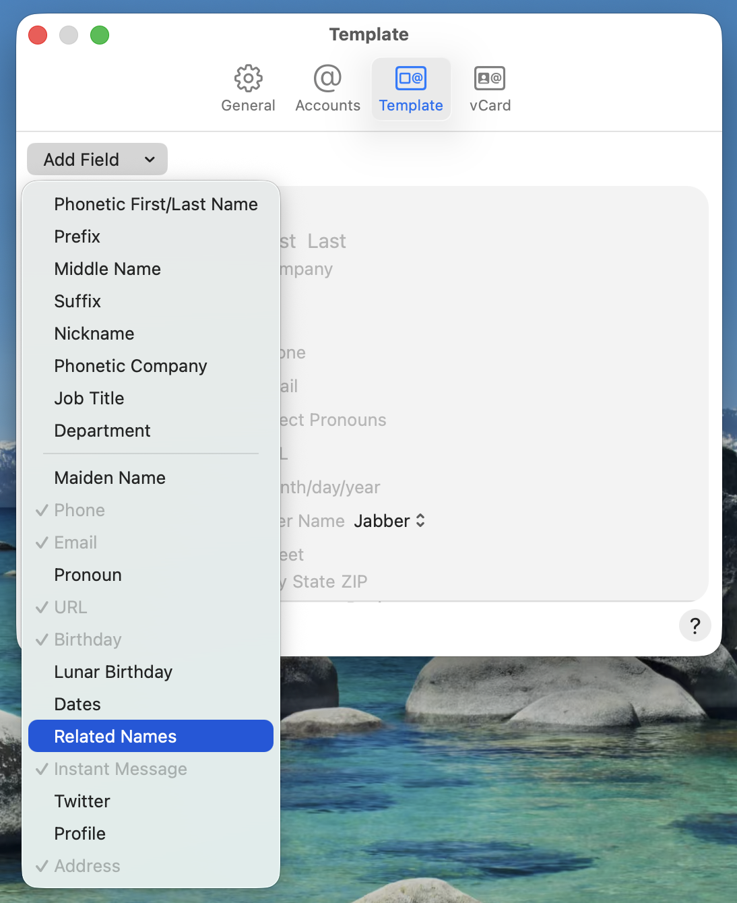Viewport: 737px width, 903px height.
Task: Select Phonetic First/Last Name option
Action: [156, 204]
